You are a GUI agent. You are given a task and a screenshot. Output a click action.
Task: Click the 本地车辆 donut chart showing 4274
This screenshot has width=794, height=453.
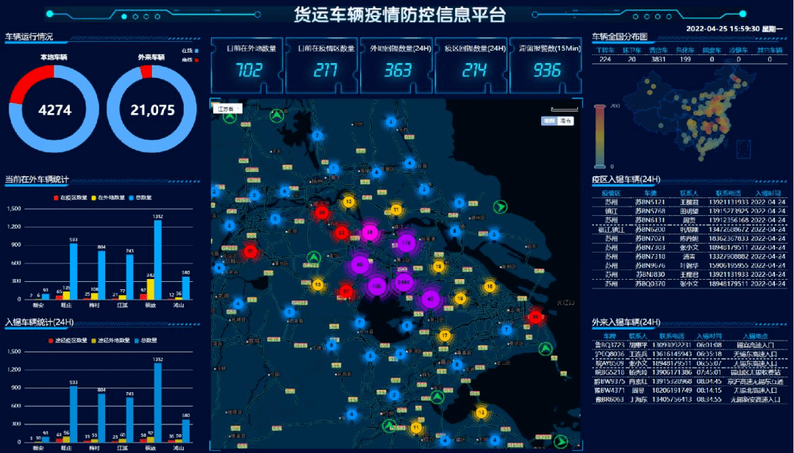pos(54,109)
